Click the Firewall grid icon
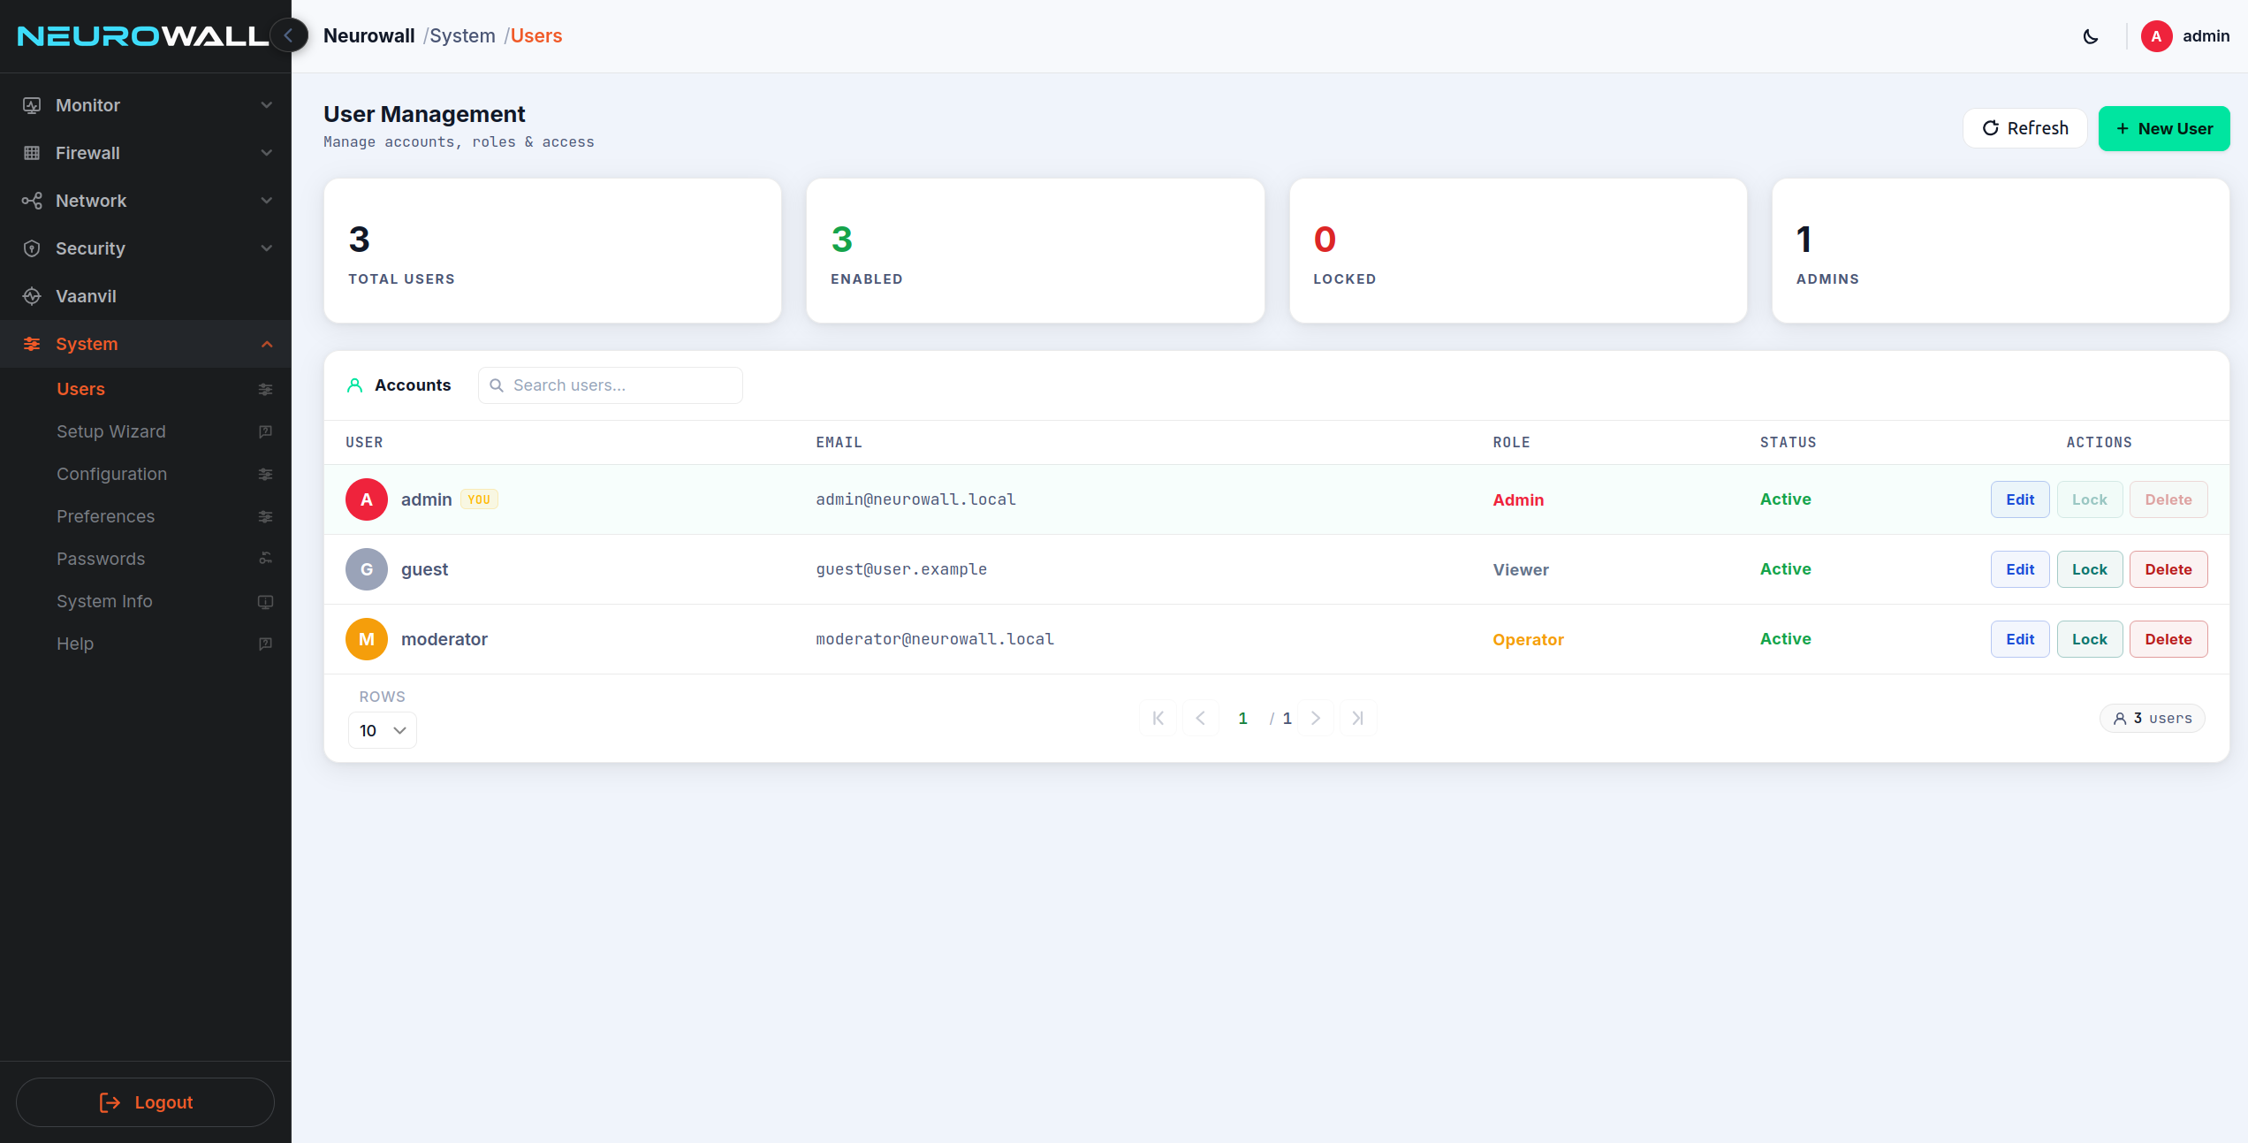This screenshot has height=1143, width=2248. coord(32,153)
